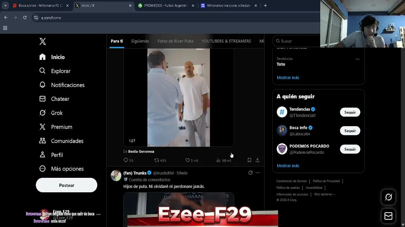
Task: Open more options on Trunks post
Action: (258, 173)
